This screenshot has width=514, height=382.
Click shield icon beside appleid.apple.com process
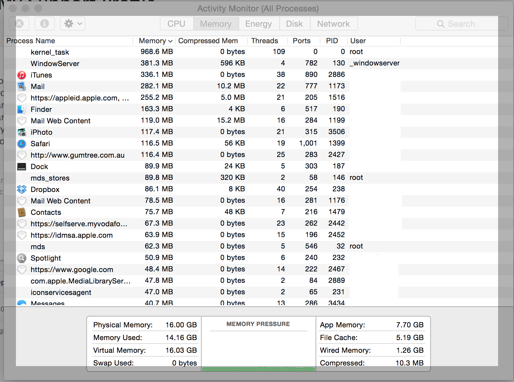(x=22, y=98)
